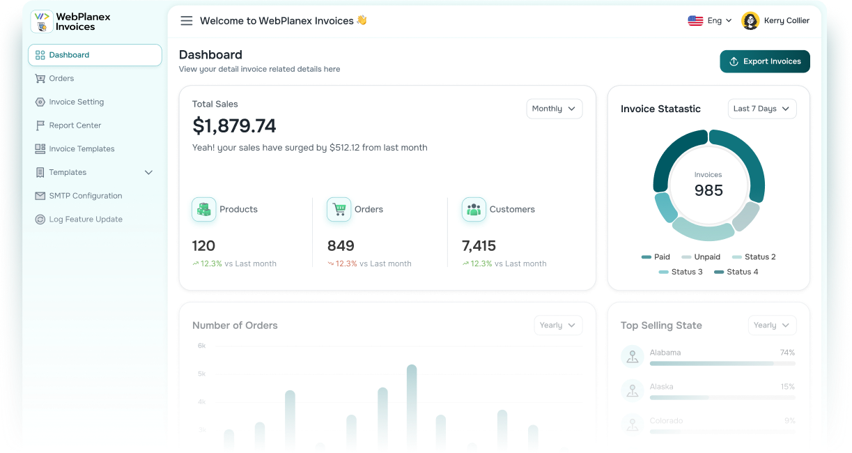Toggle the Status 3 legend item
Image resolution: width=852 pixels, height=453 pixels.
point(681,272)
